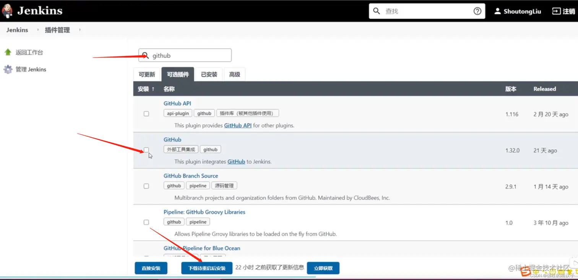The image size is (578, 280).
Task: Click the release date '3 年 10 月 ago'
Action: pos(551,223)
